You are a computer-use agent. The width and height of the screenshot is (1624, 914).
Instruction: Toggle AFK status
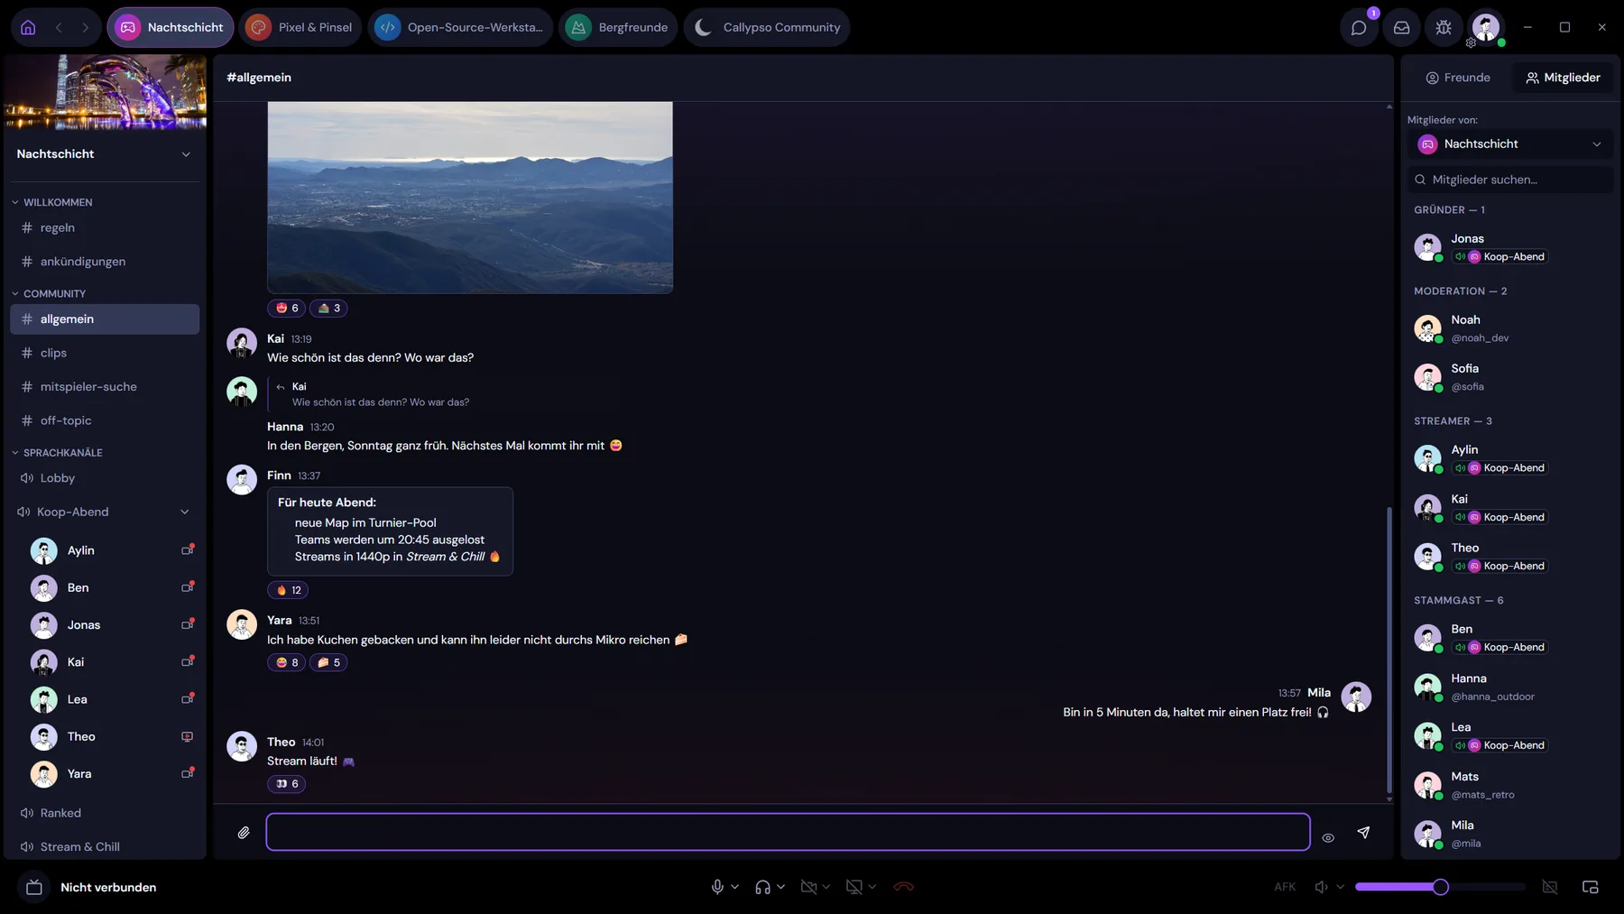pos(1285,887)
